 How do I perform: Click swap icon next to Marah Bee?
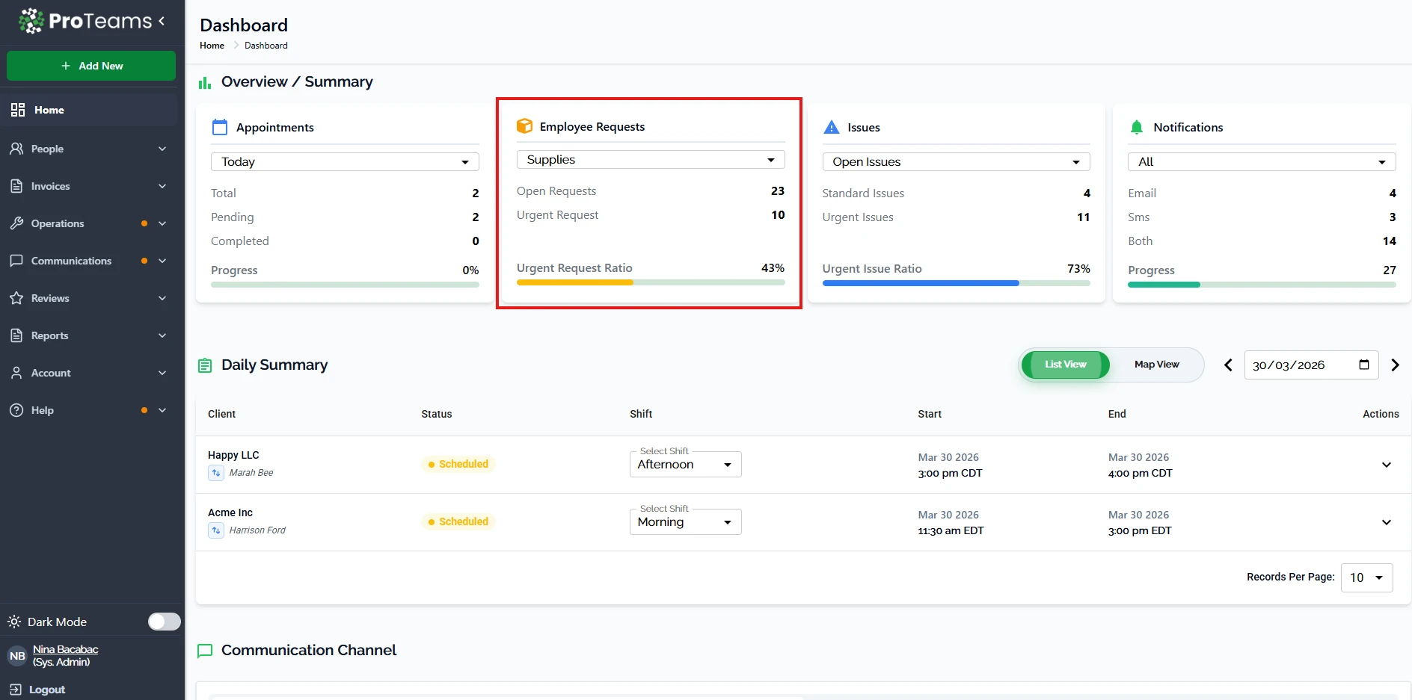tap(216, 473)
